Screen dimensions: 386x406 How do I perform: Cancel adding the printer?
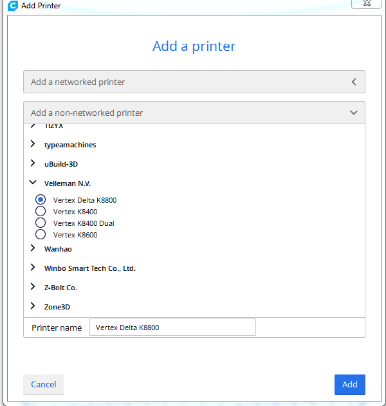coord(44,385)
